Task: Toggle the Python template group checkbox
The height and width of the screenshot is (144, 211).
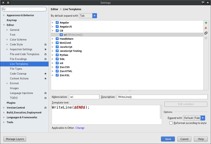Action: (x=57, y=55)
